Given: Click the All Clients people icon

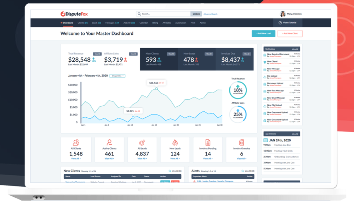Looking at the screenshot, I should click(x=76, y=142).
